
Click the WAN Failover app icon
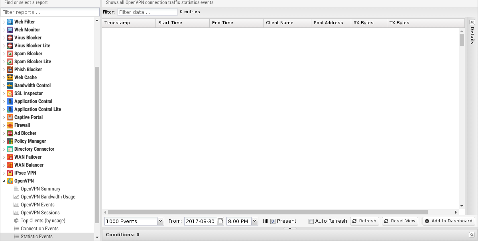[x=10, y=157]
